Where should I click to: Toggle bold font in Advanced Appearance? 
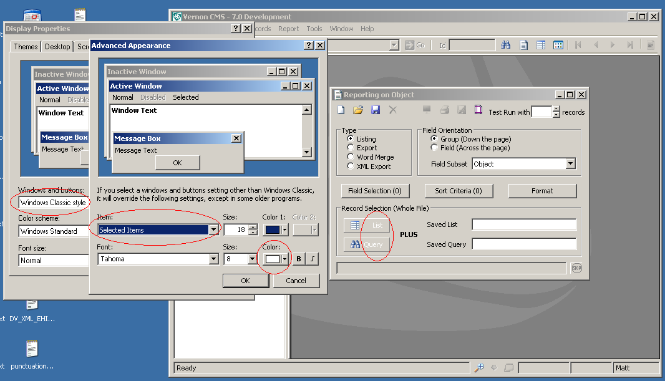click(299, 259)
